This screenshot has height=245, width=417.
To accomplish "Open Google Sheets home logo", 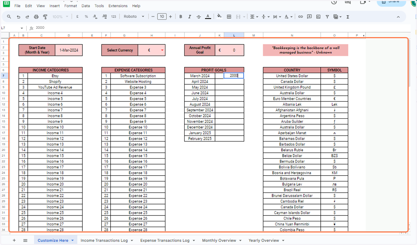I will tap(6, 3).
